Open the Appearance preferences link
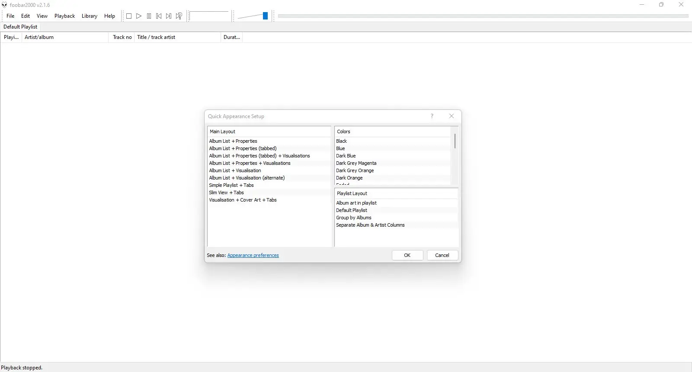Viewport: 692px width, 372px height. (253, 255)
